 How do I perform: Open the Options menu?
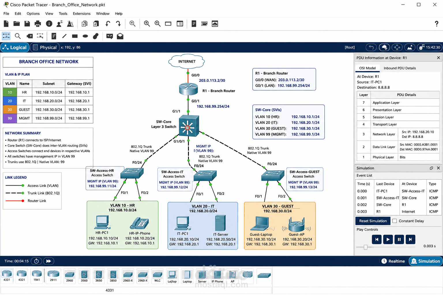(33, 14)
